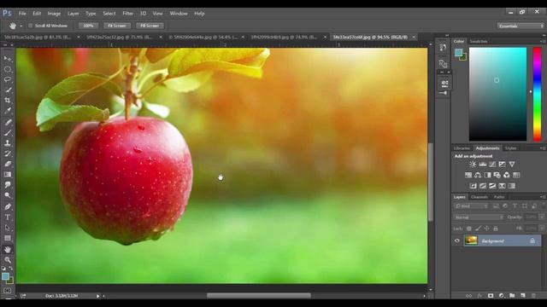Select the Eraser tool
Image resolution: width=547 pixels, height=307 pixels.
point(8,164)
